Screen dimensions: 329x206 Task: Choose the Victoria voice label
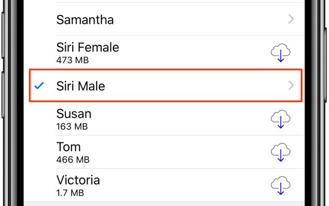point(78,180)
